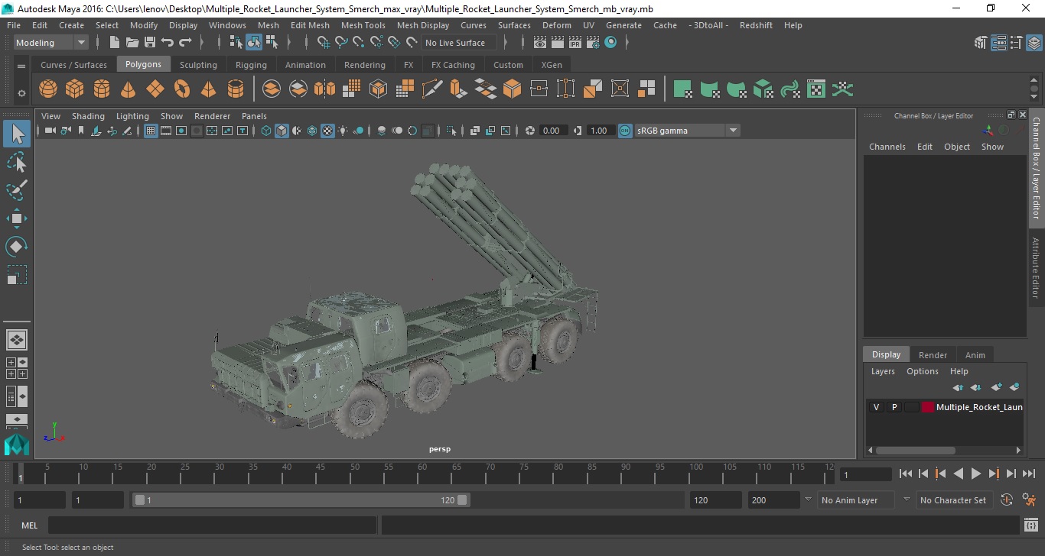
Task: Click the new scene icon
Action: click(x=115, y=43)
